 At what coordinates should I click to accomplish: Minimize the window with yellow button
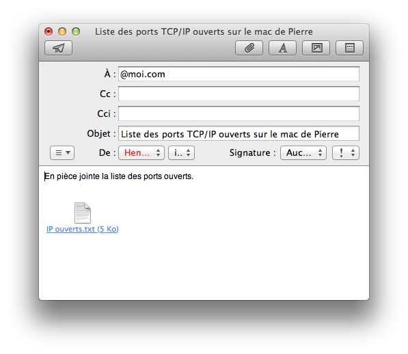62,31
